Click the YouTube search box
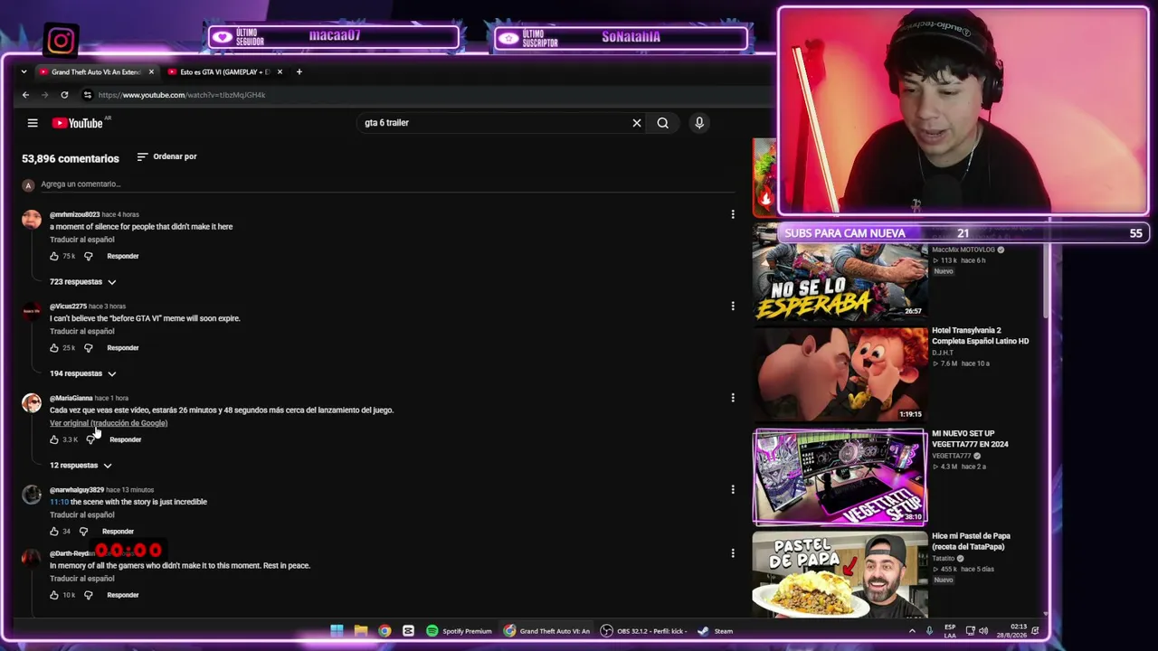 point(493,123)
